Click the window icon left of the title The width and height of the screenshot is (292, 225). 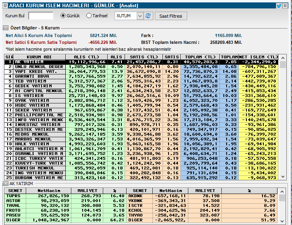[5, 6]
